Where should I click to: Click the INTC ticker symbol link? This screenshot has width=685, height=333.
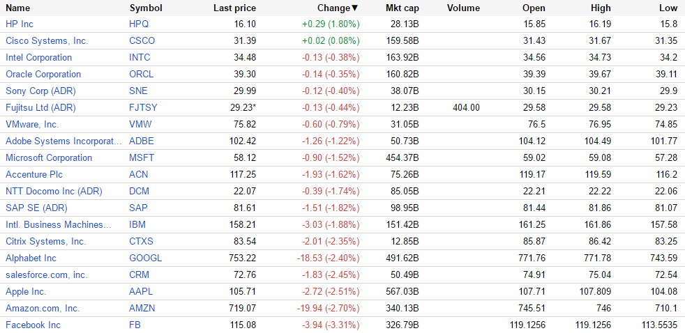click(x=140, y=57)
